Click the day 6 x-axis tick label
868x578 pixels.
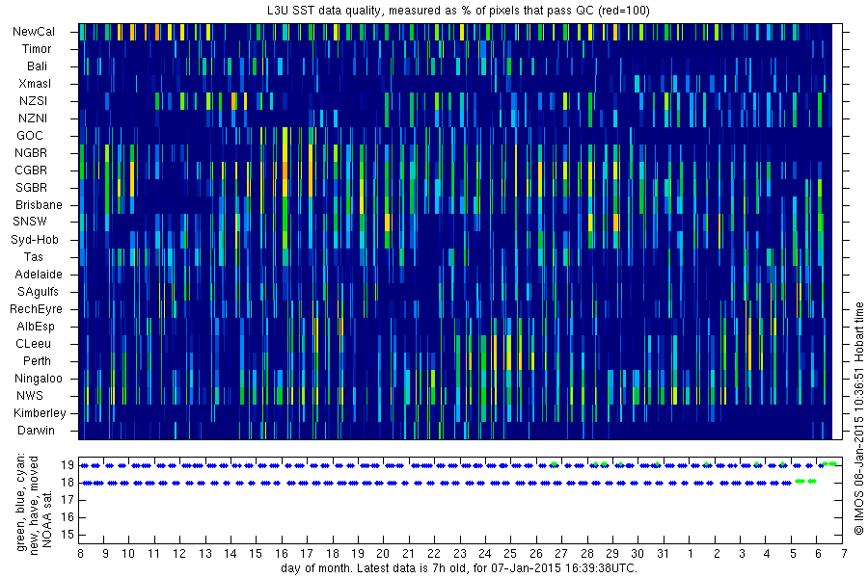coord(818,554)
